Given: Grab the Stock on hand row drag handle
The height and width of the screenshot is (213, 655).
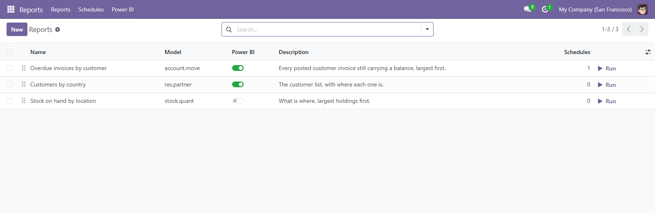Looking at the screenshot, I should [x=23, y=101].
